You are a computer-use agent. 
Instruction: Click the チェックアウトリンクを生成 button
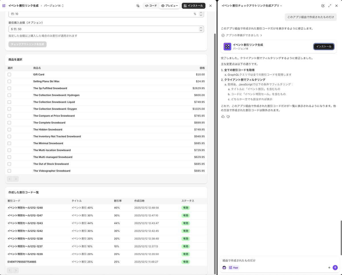[x=28, y=44]
